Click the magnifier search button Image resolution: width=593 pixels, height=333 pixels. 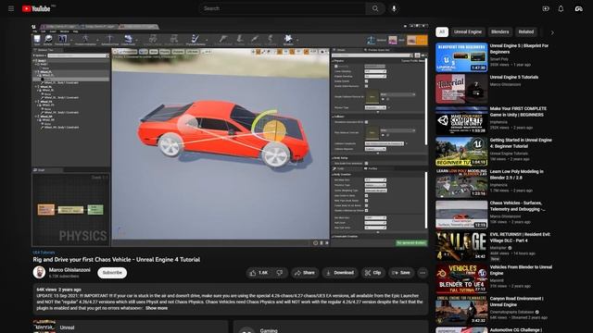coord(374,8)
